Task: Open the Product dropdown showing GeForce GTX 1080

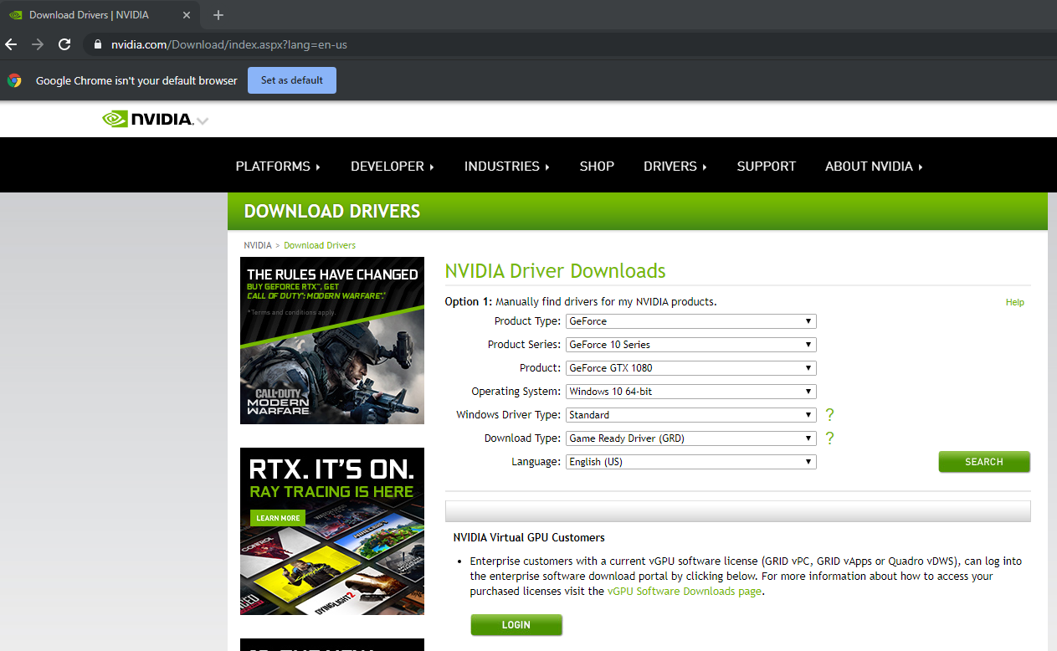Action: point(691,368)
